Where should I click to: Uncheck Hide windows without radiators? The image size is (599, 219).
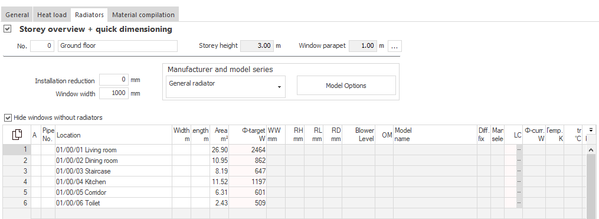point(8,117)
